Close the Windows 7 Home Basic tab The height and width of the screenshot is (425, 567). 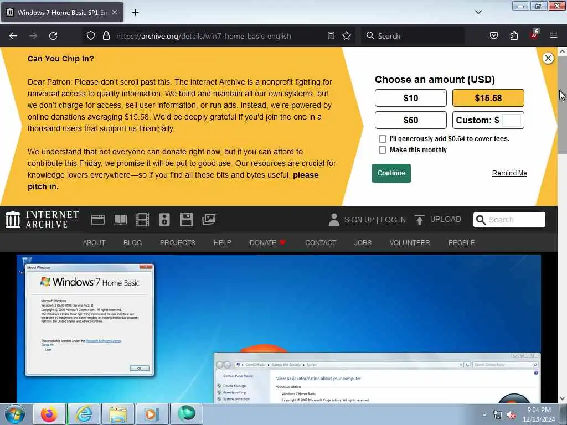tap(115, 12)
